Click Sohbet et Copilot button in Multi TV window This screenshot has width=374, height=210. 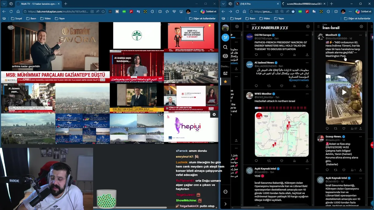(208, 11)
